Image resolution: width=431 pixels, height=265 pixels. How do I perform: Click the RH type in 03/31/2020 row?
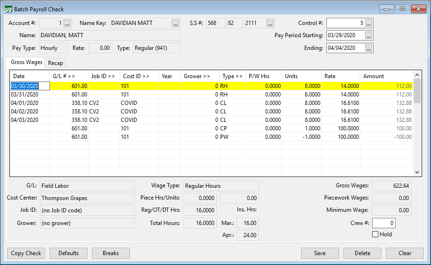(x=232, y=95)
